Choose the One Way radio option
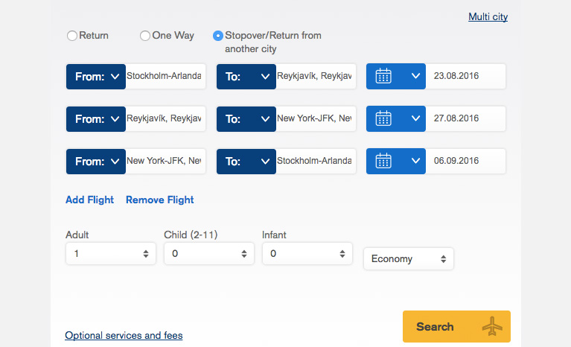The height and width of the screenshot is (347, 571). [x=145, y=36]
